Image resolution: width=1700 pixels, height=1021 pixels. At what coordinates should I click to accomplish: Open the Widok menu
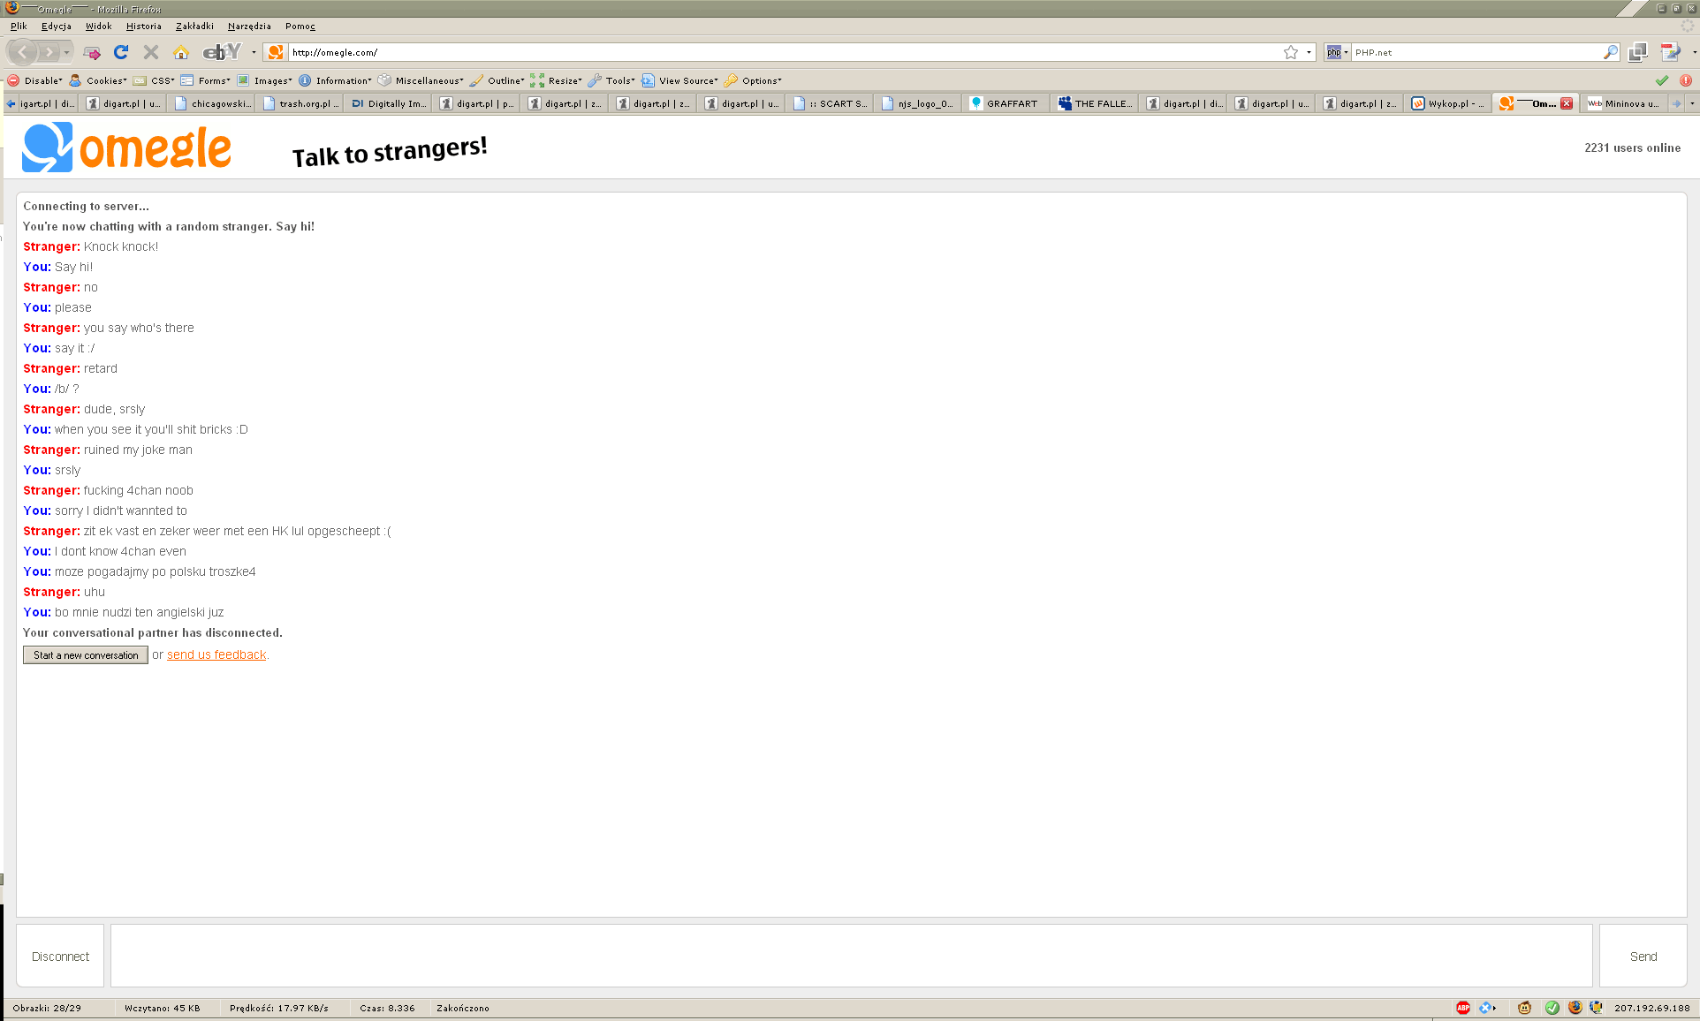coord(99,26)
